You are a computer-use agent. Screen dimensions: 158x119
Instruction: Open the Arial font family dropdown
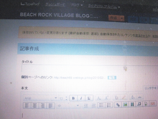[40, 98]
